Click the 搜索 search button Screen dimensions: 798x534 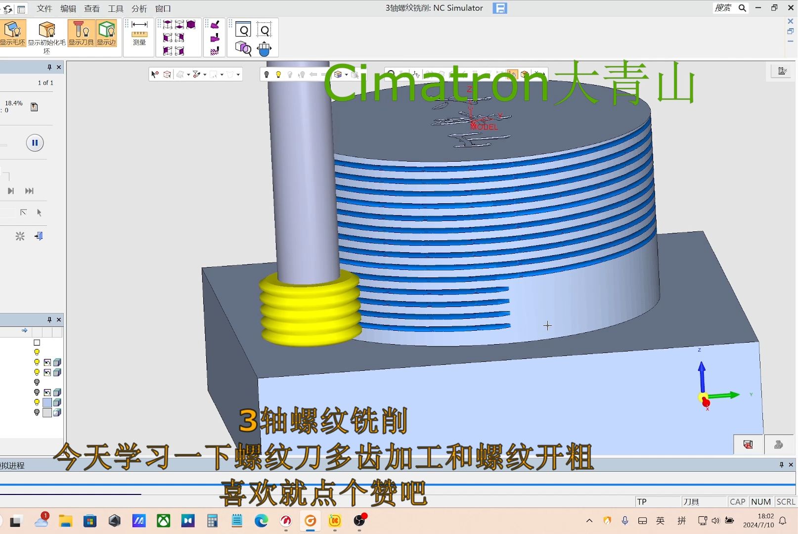point(742,8)
